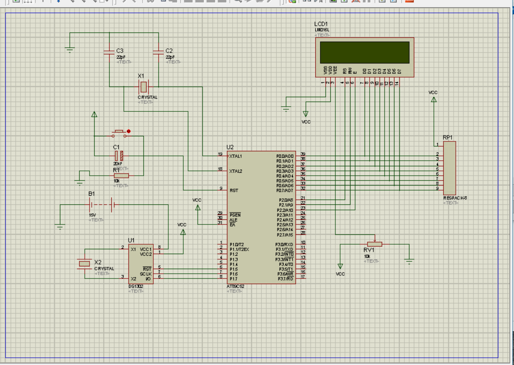514x365 pixels.
Task: Click the XTAL2 pin label on U2
Action: coord(236,171)
